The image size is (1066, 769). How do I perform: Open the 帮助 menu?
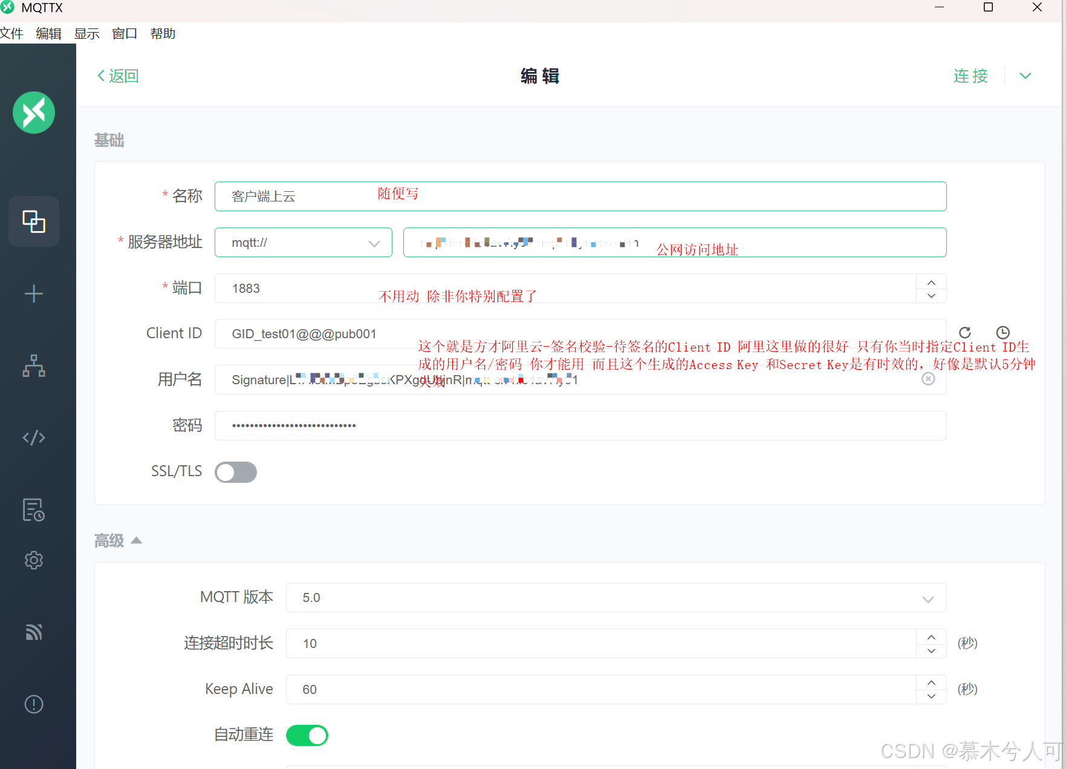[x=163, y=33]
